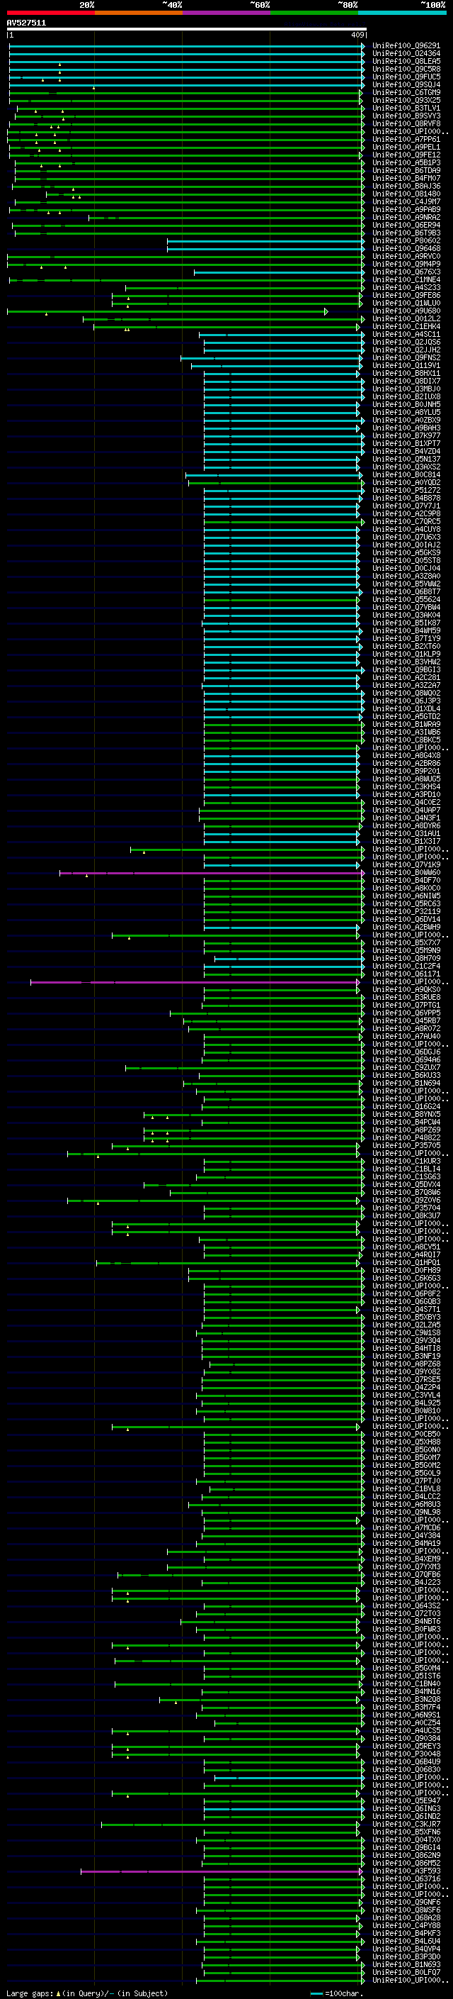The height and width of the screenshot is (1999, 453).
Task: Select the UniRef100_C1KUR3 label
Action: (406, 1161)
